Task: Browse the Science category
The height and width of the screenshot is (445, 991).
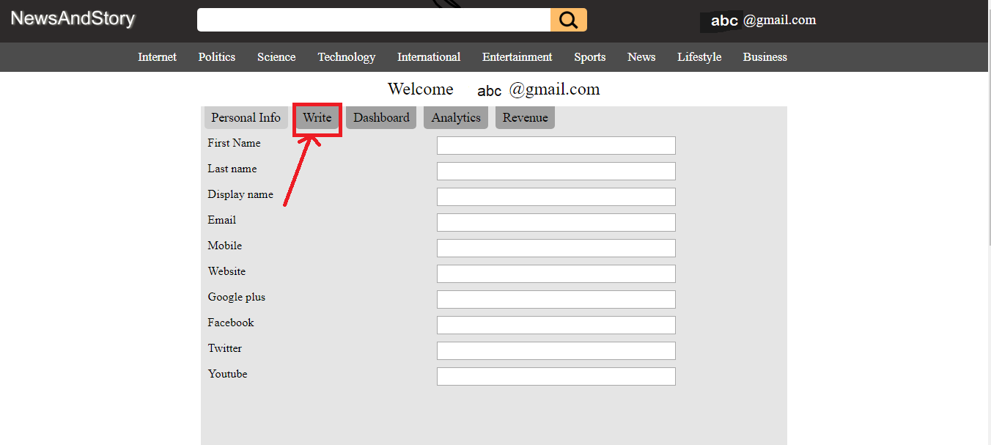Action: [x=276, y=57]
